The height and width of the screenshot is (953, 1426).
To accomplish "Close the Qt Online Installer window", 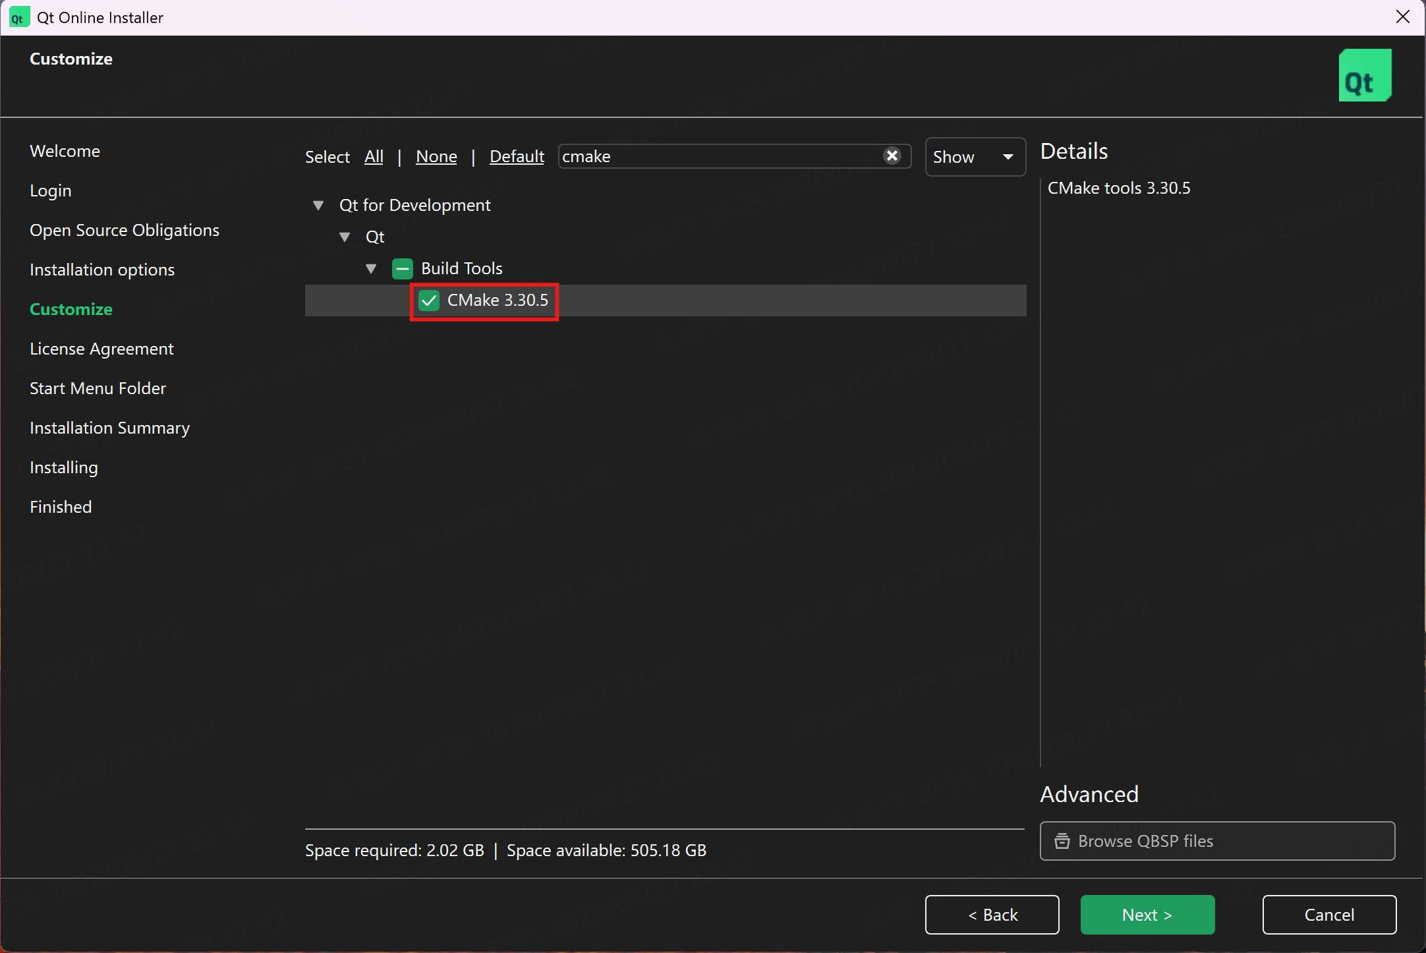I will [1402, 16].
